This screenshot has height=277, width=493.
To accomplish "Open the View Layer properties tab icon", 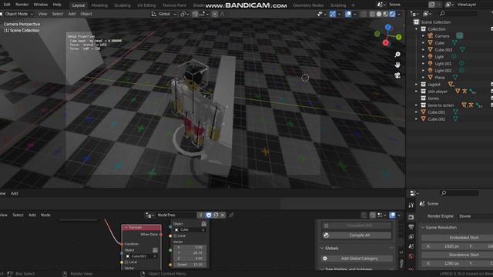I will tap(411, 236).
